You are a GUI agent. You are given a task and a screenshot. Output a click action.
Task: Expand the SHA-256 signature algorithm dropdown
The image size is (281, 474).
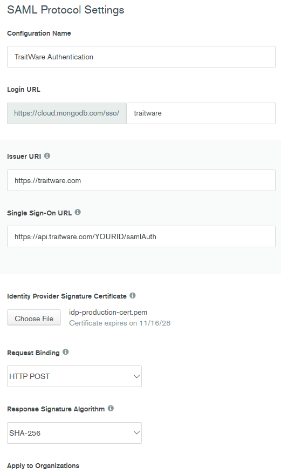click(74, 433)
